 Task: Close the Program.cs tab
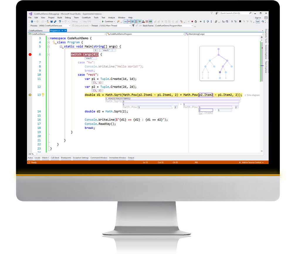[x=65, y=30]
